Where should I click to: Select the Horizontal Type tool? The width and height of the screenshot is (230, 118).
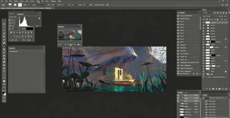tap(4, 72)
